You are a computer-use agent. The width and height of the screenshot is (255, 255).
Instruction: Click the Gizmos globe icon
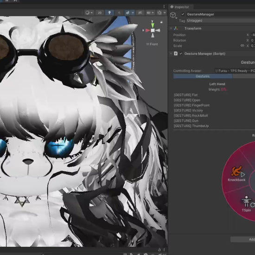pos(159,13)
